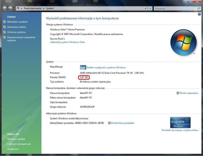Click the Service Pack 1 text
Image resolution: width=203 pixels, height=156 pixels.
pyautogui.click(x=57, y=39)
